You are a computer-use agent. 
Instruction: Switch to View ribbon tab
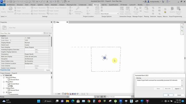90,5
